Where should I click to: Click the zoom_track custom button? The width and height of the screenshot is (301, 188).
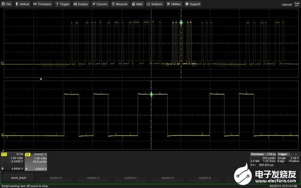pyautogui.click(x=19, y=178)
